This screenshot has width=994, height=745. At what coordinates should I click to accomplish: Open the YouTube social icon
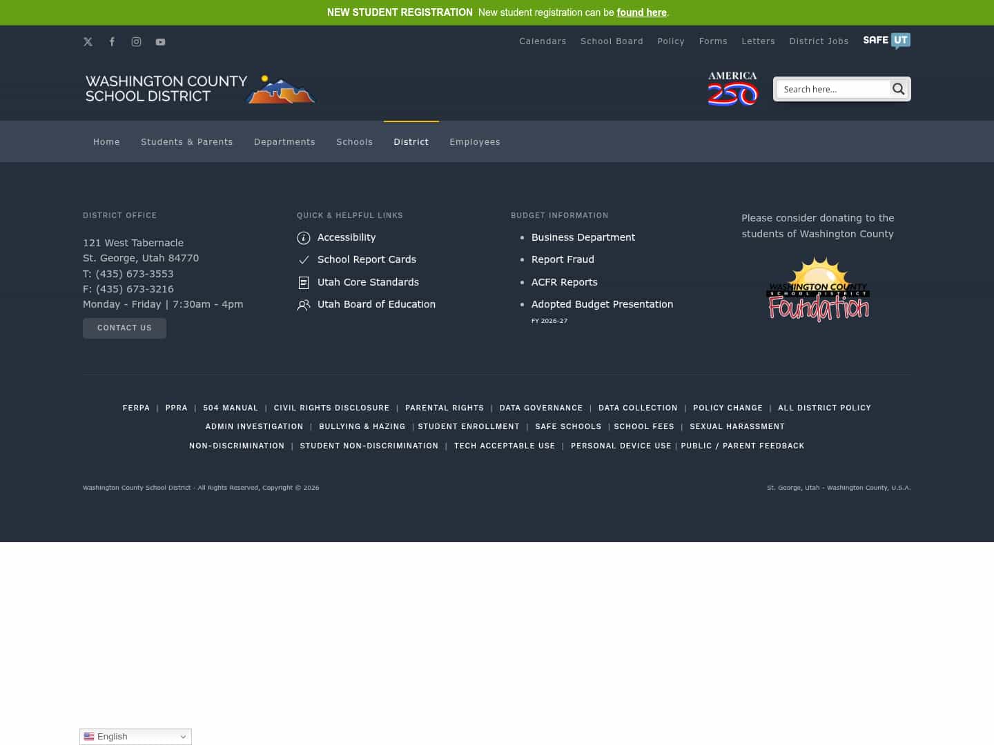pos(160,42)
